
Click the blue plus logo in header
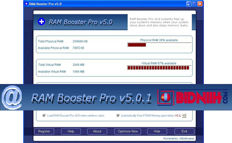[41, 22]
